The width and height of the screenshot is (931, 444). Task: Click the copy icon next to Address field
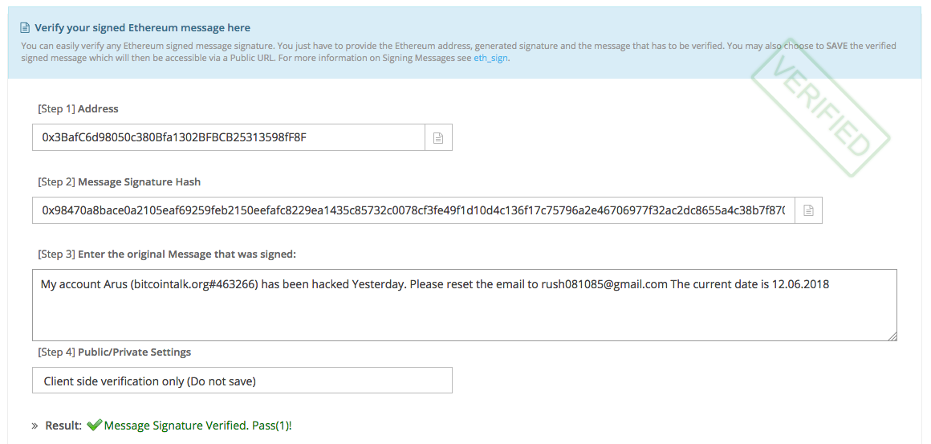[438, 138]
